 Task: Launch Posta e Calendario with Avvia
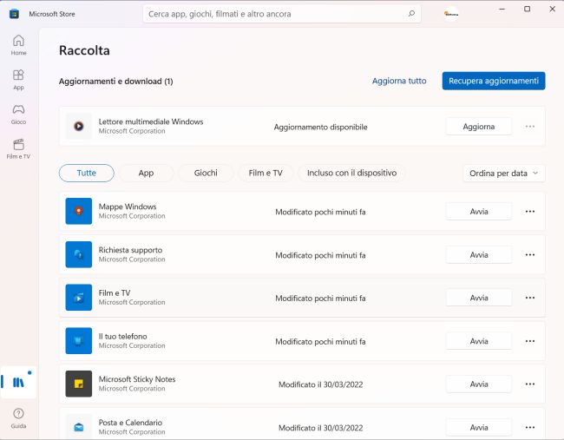479,427
